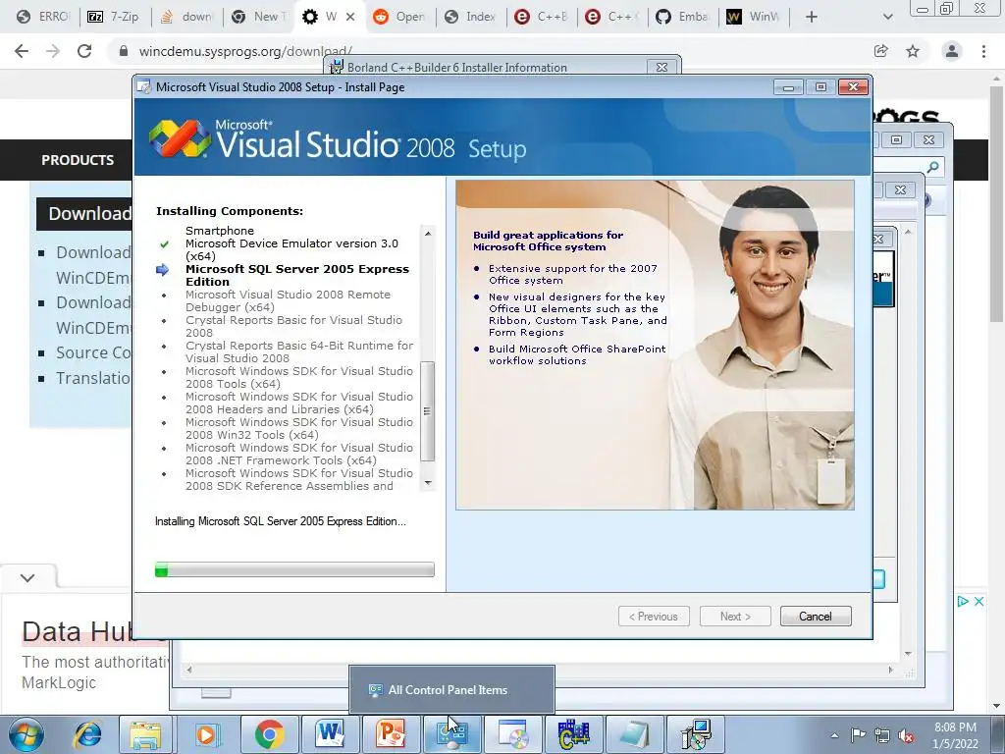Image resolution: width=1005 pixels, height=754 pixels.
Task: Collapse the ad panel with the chevron
Action: pyautogui.click(x=27, y=577)
